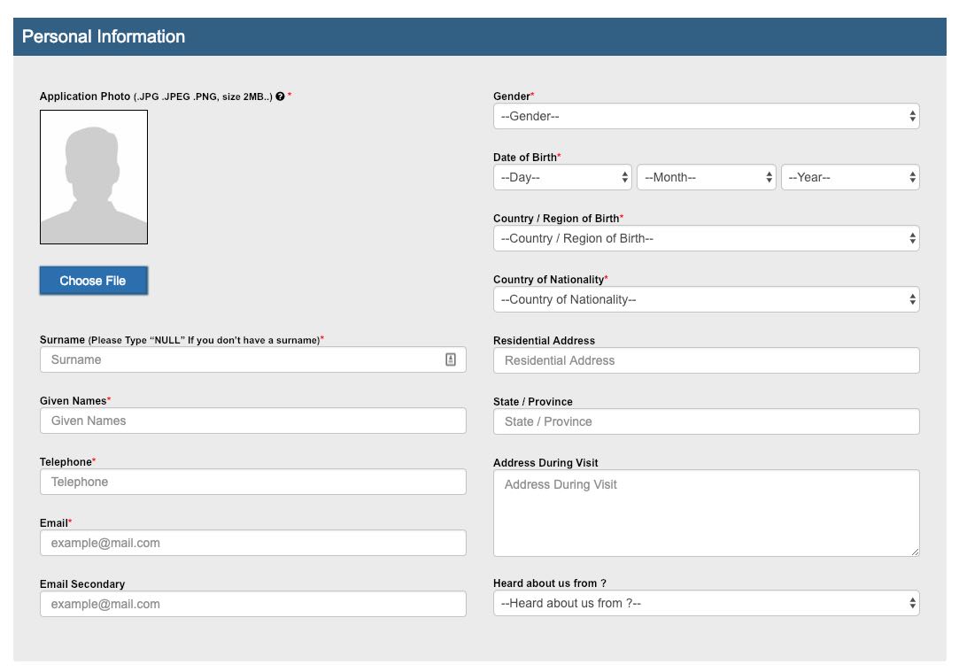Image resolution: width=959 pixels, height=672 pixels.
Task: Click into the Given Names field
Action: 252,421
